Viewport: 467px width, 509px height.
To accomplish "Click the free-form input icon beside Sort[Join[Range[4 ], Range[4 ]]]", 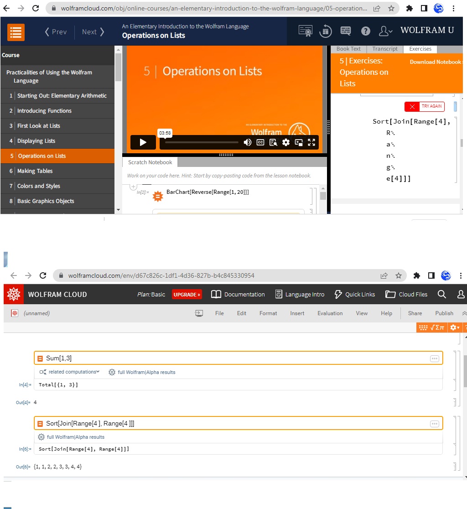I will click(40, 424).
